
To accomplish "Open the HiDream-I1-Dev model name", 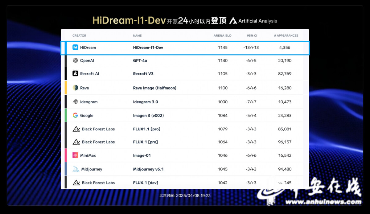I will coord(148,47).
